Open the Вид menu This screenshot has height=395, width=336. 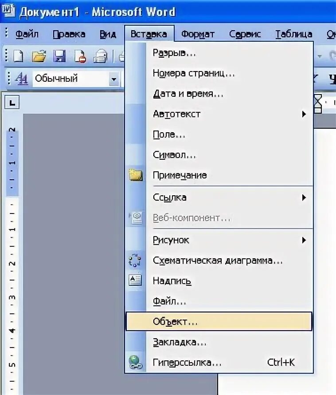(108, 34)
